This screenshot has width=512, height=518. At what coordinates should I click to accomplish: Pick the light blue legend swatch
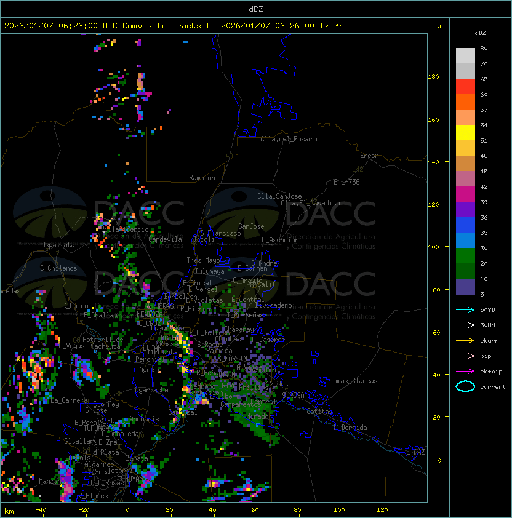465,240
